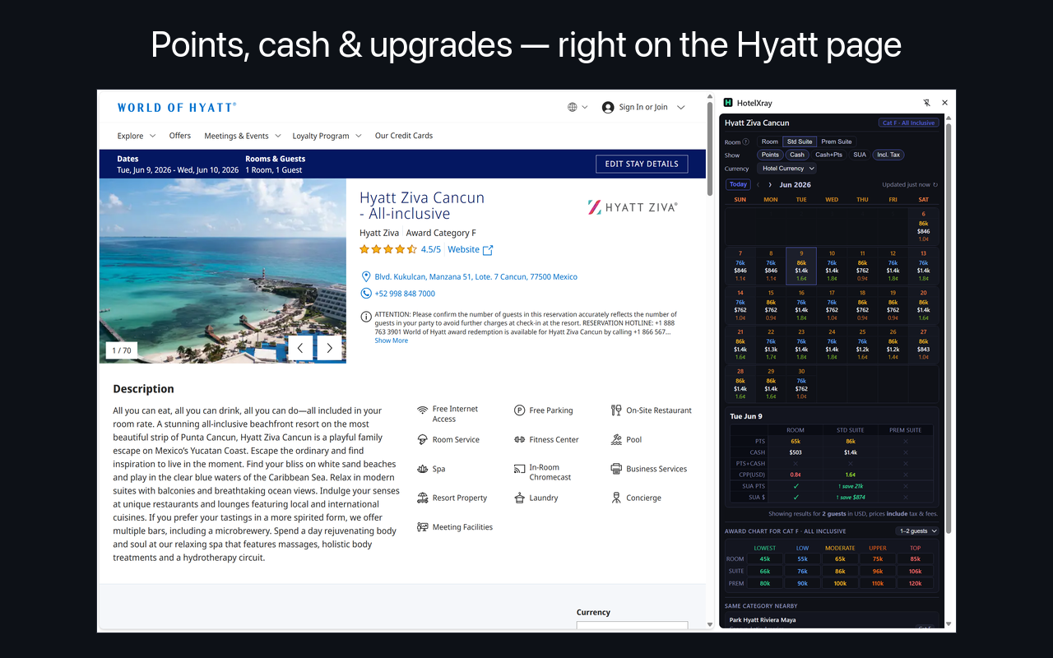Open the hotel Website link
1053x658 pixels.
click(x=463, y=249)
